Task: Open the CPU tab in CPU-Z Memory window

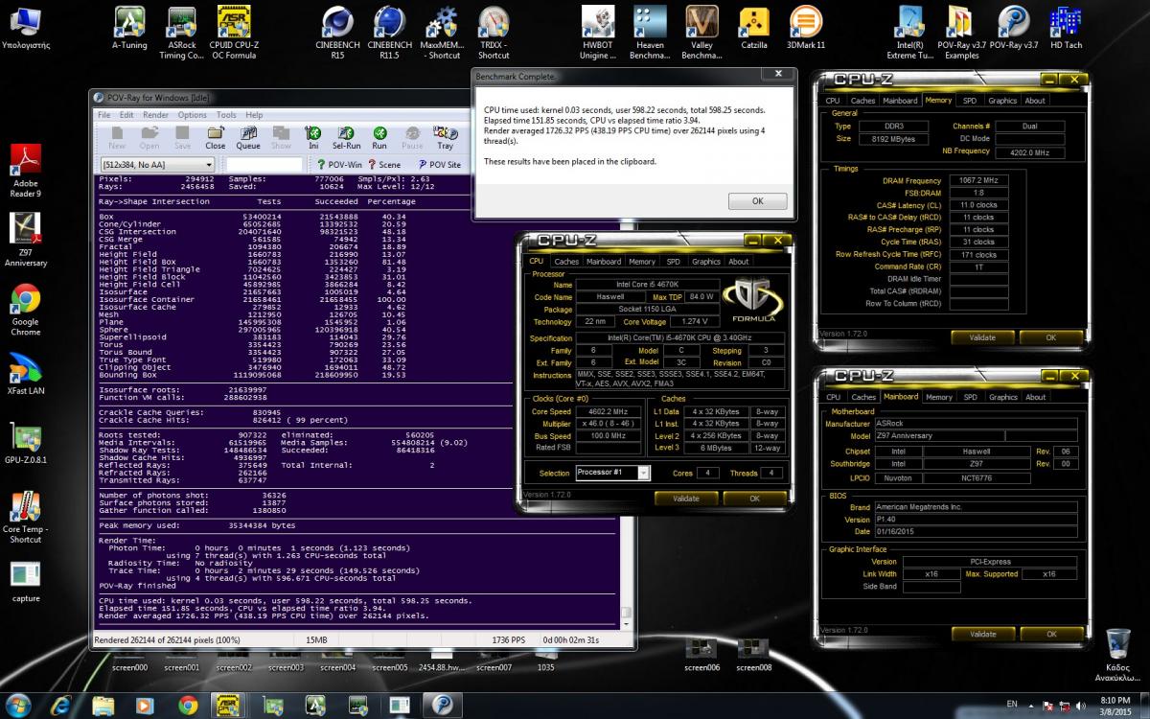Action: tap(833, 100)
